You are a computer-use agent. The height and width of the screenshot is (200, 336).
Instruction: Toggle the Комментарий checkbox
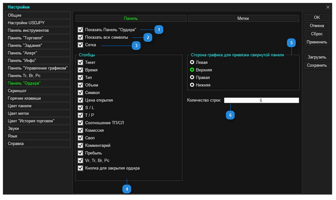80,145
